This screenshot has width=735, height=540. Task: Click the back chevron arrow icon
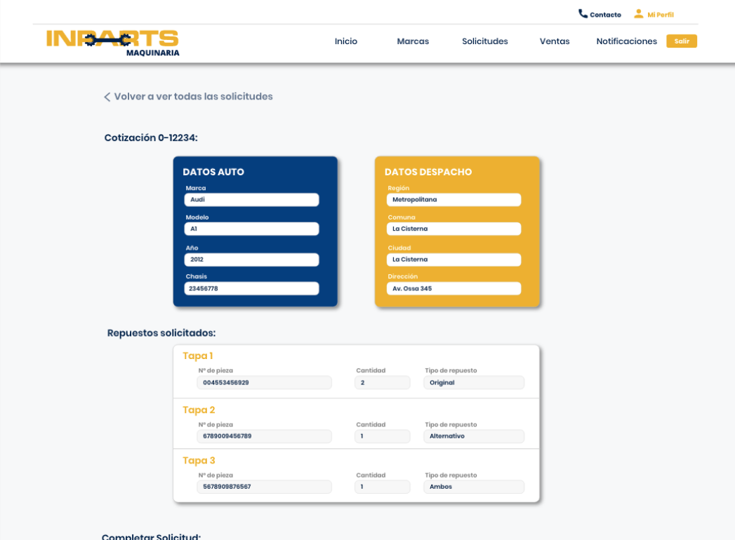pyautogui.click(x=107, y=97)
